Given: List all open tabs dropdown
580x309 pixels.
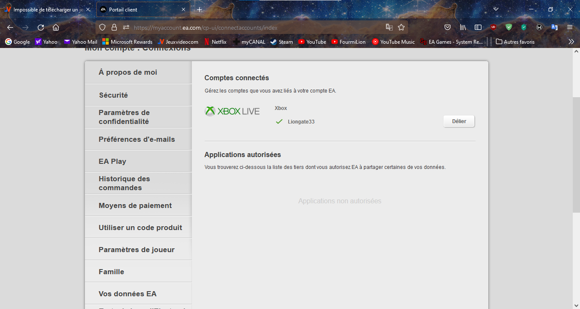Looking at the screenshot, I should [x=496, y=9].
